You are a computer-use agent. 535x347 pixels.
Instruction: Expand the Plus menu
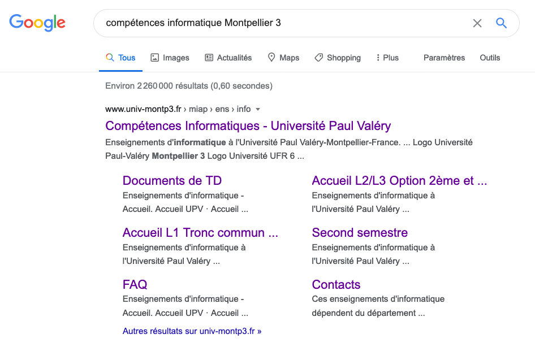point(387,58)
